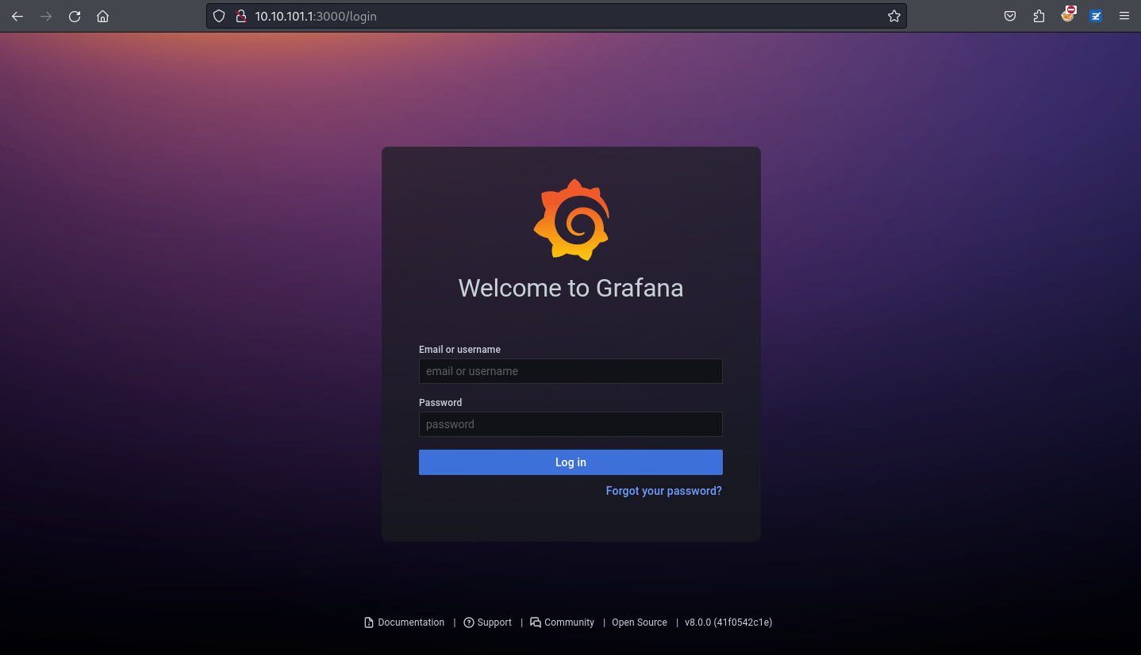Image resolution: width=1141 pixels, height=655 pixels.
Task: Click the browser back arrow
Action: click(17, 16)
